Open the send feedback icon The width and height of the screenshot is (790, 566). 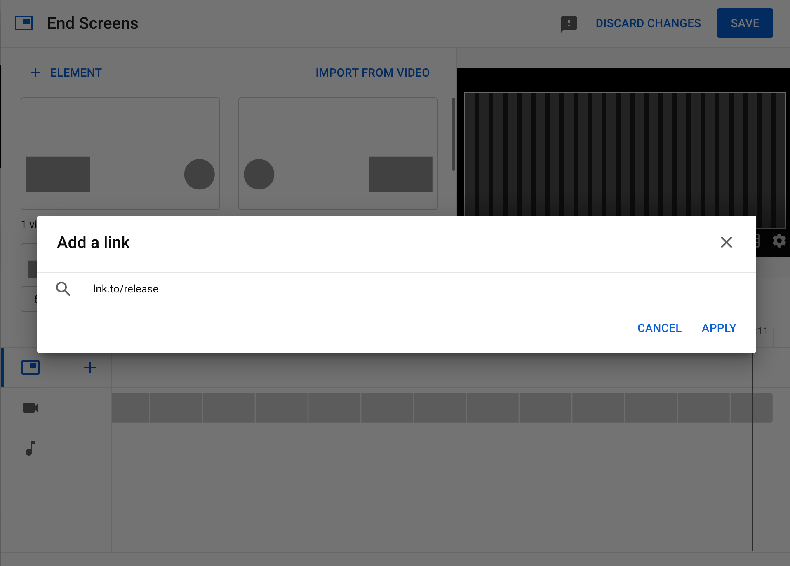pos(569,24)
